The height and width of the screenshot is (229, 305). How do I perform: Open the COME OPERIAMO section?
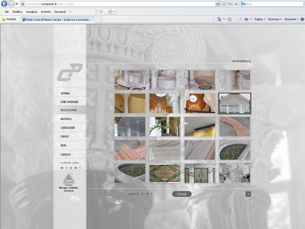(x=69, y=102)
